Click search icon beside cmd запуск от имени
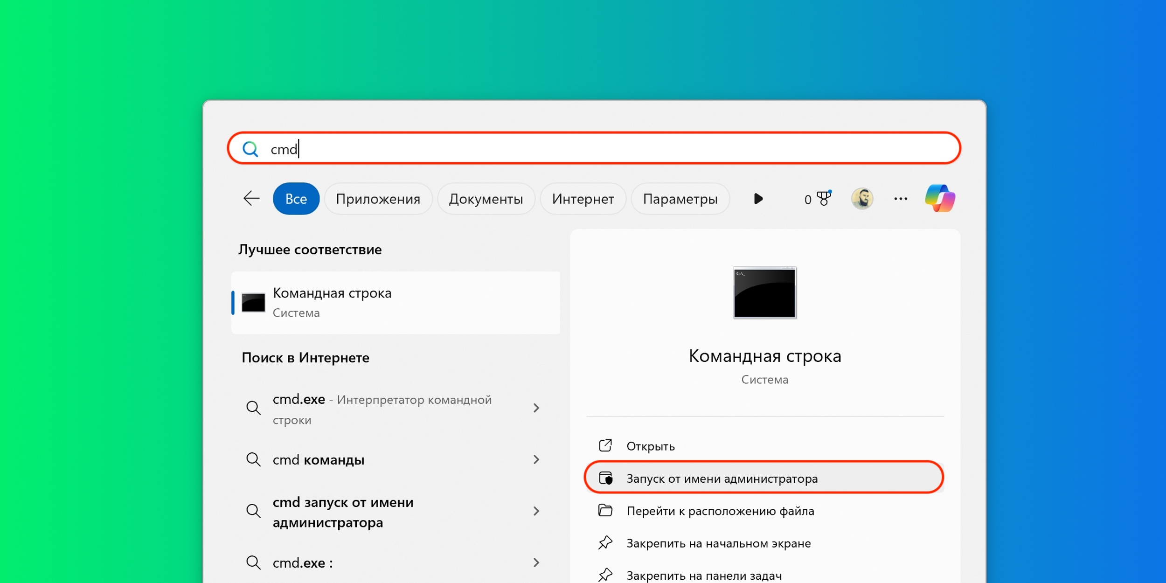The width and height of the screenshot is (1166, 583). point(253,511)
